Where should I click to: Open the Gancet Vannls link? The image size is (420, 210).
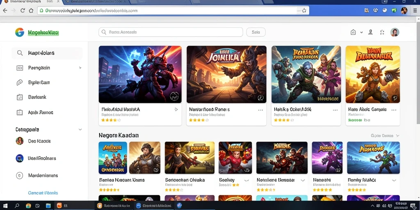[x=43, y=193]
